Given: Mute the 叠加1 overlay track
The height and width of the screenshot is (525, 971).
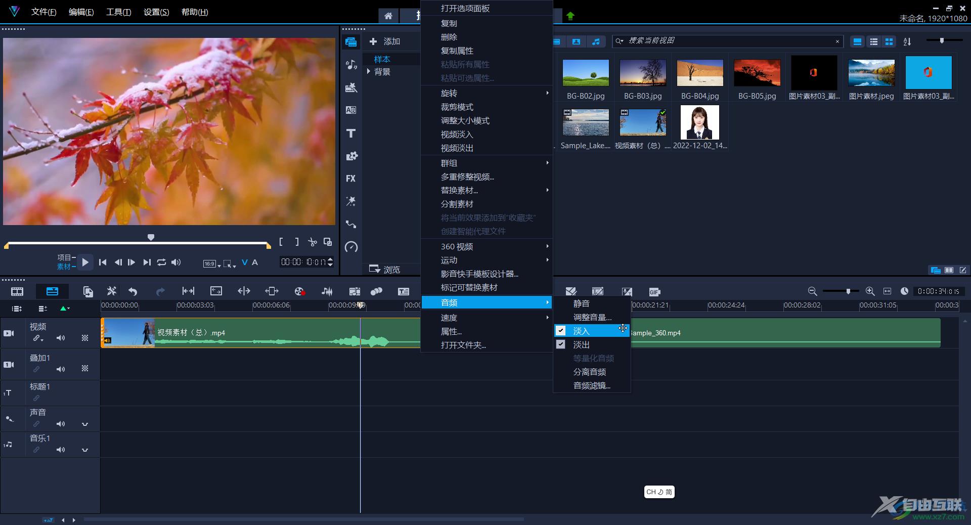Looking at the screenshot, I should (61, 369).
